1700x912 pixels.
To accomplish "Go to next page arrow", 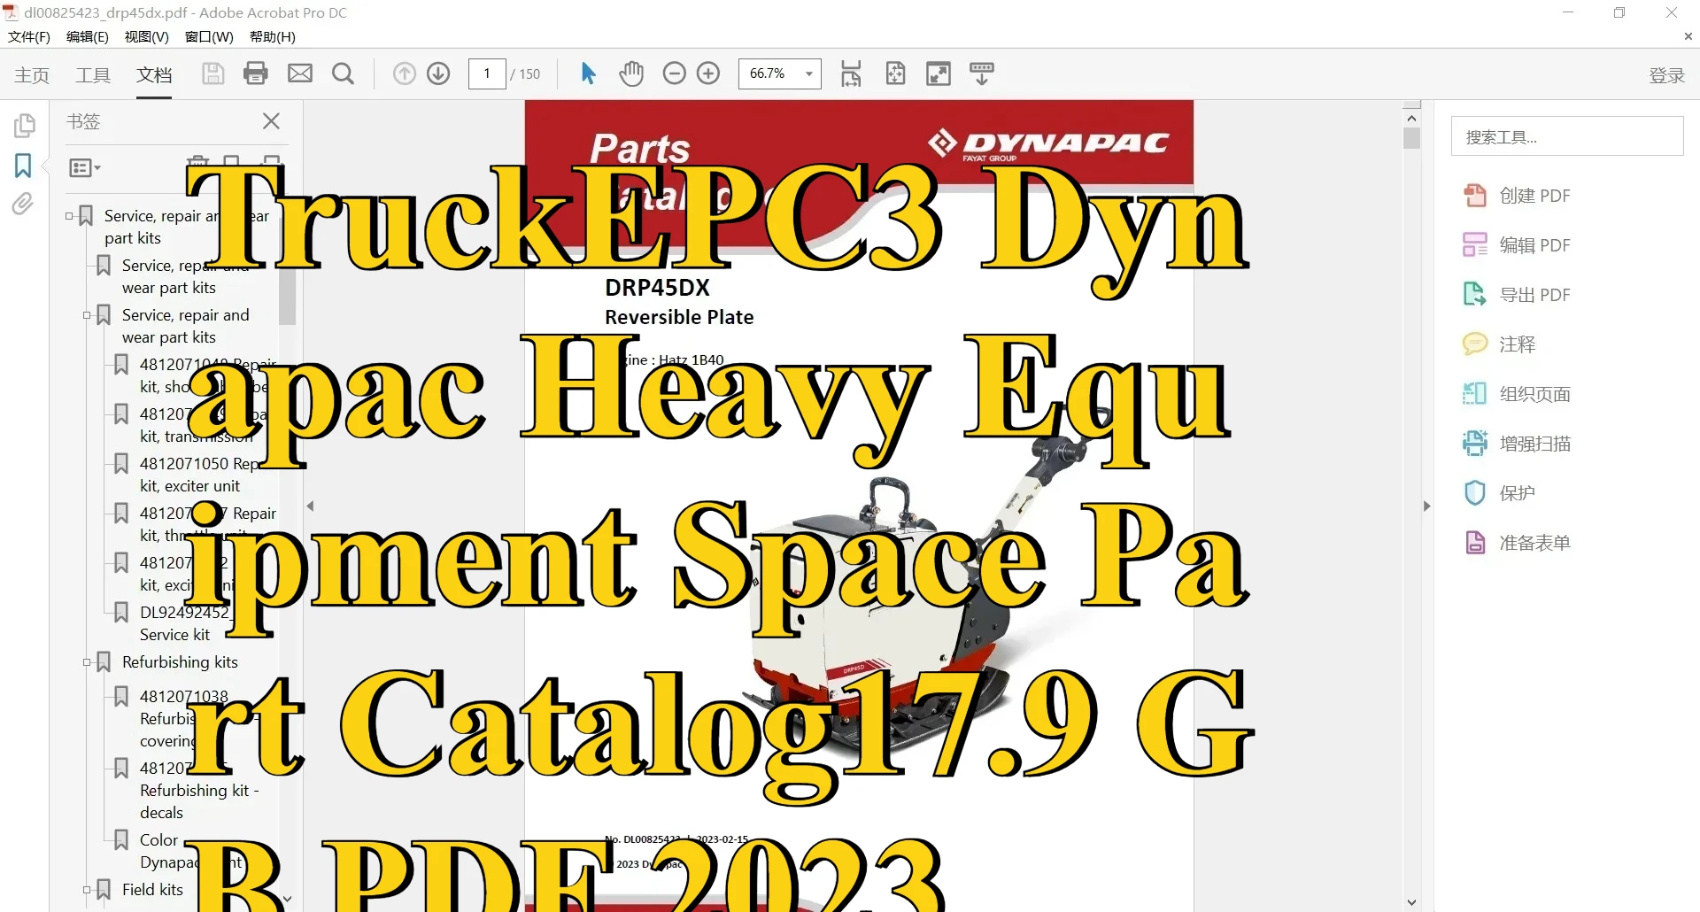I will 438,73.
